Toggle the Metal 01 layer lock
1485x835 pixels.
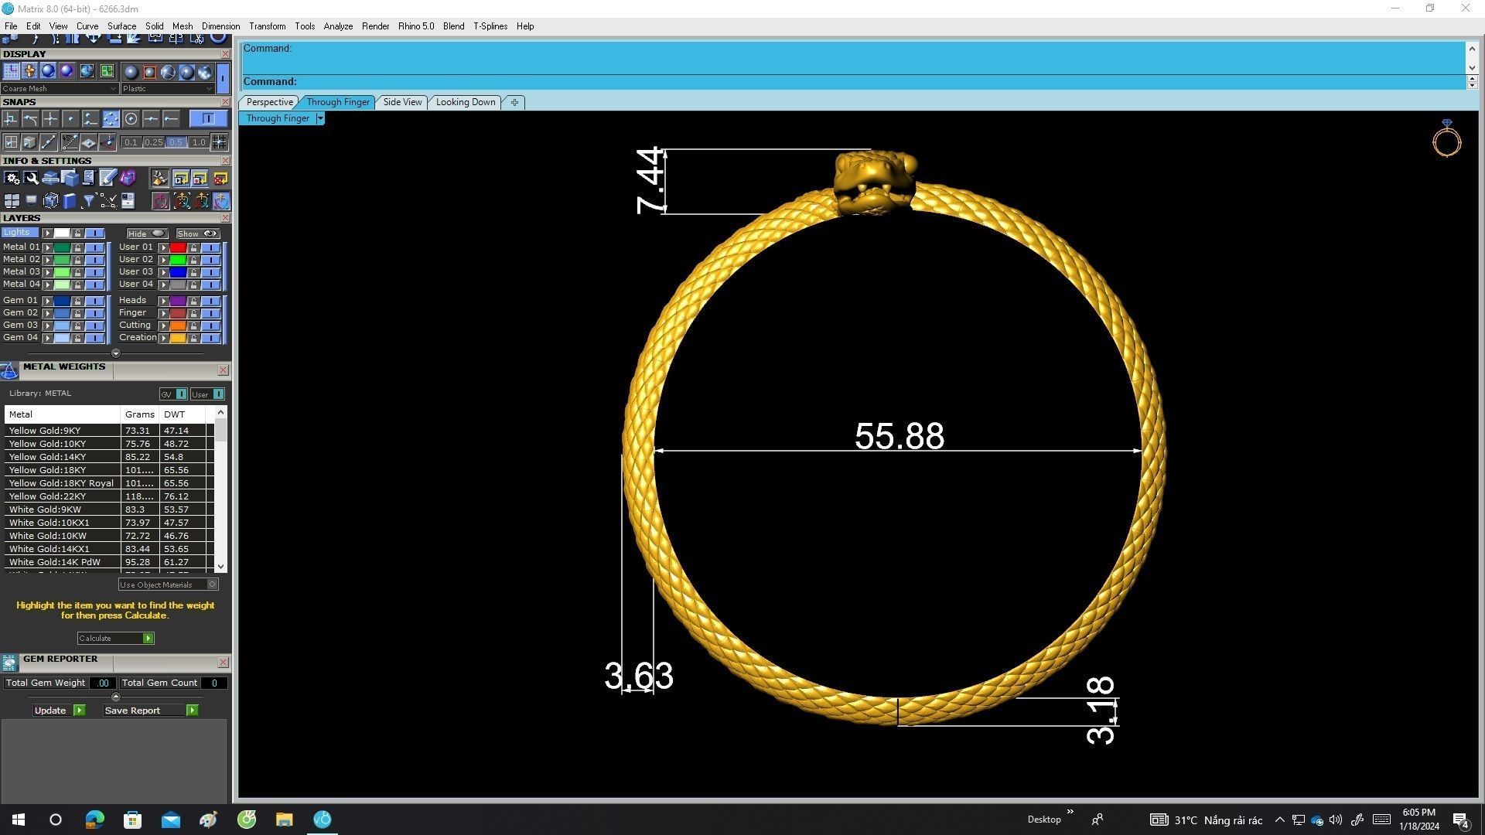[77, 247]
